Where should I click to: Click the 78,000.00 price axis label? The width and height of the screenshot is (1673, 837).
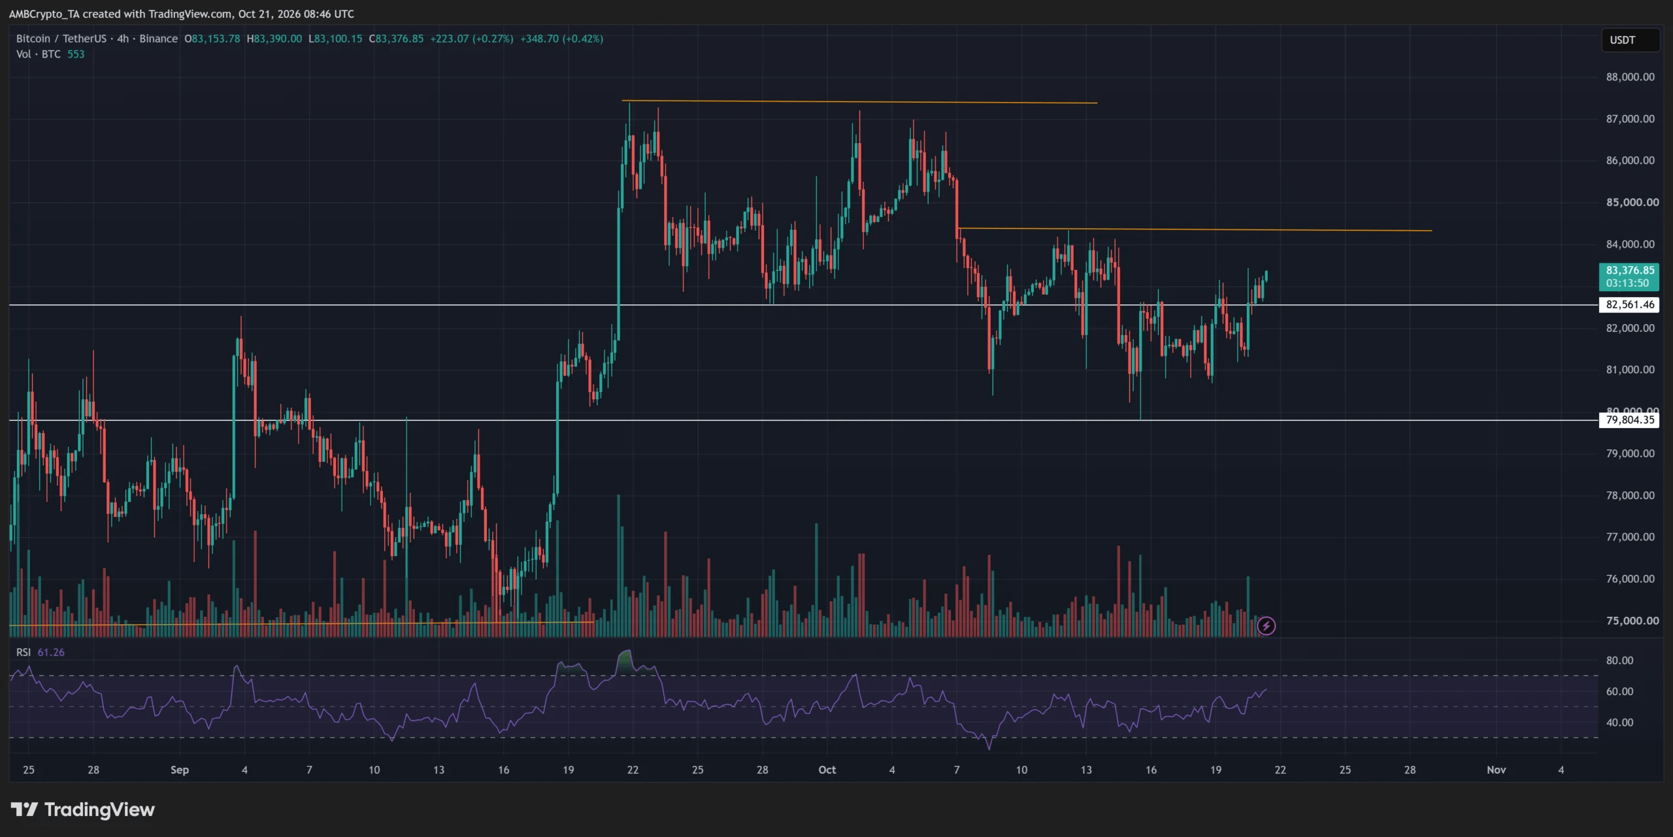tap(1631, 495)
